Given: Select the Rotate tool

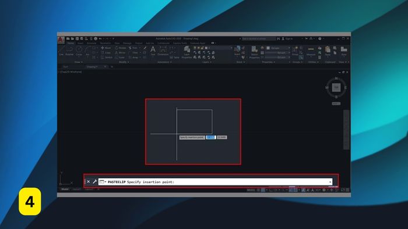Looking at the screenshot, I should pos(121,48).
